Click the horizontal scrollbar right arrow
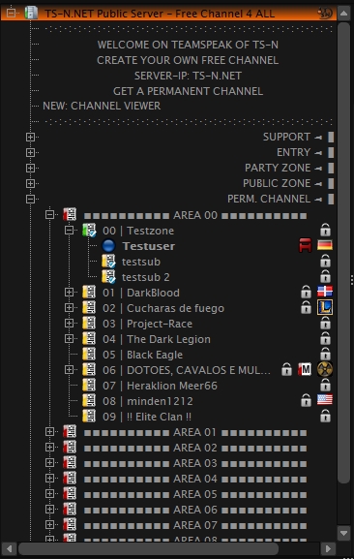Image resolution: width=354 pixels, height=559 pixels. click(x=328, y=548)
